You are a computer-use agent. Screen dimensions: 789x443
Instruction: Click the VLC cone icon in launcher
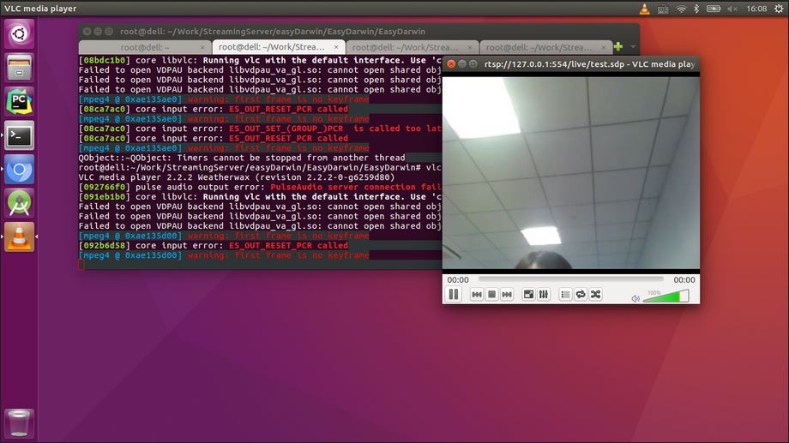19,236
